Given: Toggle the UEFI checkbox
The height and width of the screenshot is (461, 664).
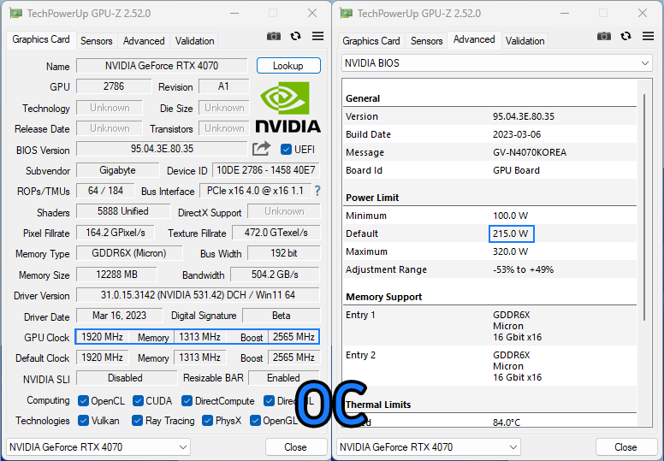Looking at the screenshot, I should [x=287, y=150].
